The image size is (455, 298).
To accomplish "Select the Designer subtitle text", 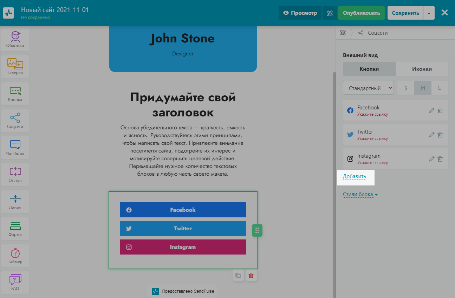I will point(183,54).
